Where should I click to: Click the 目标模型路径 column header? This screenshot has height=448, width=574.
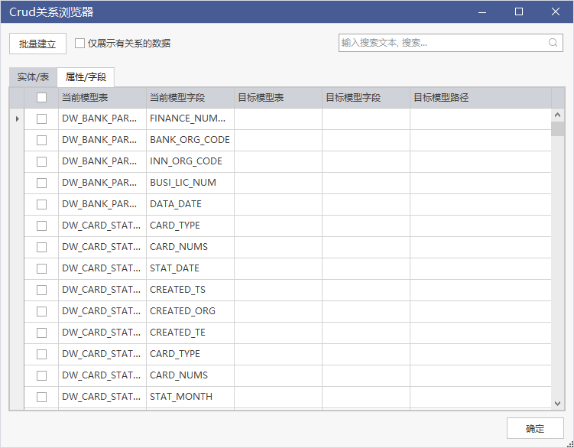pyautogui.click(x=480, y=98)
